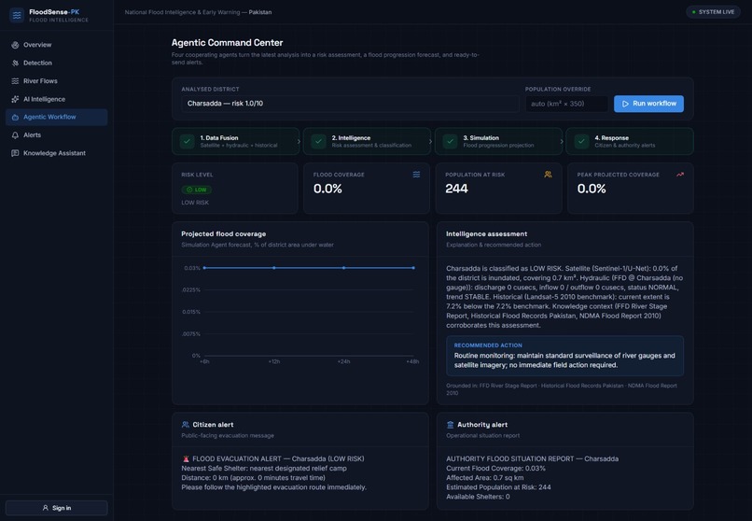Click the chart data point at +12h
Viewport: 752px width, 521px height.
click(x=274, y=268)
